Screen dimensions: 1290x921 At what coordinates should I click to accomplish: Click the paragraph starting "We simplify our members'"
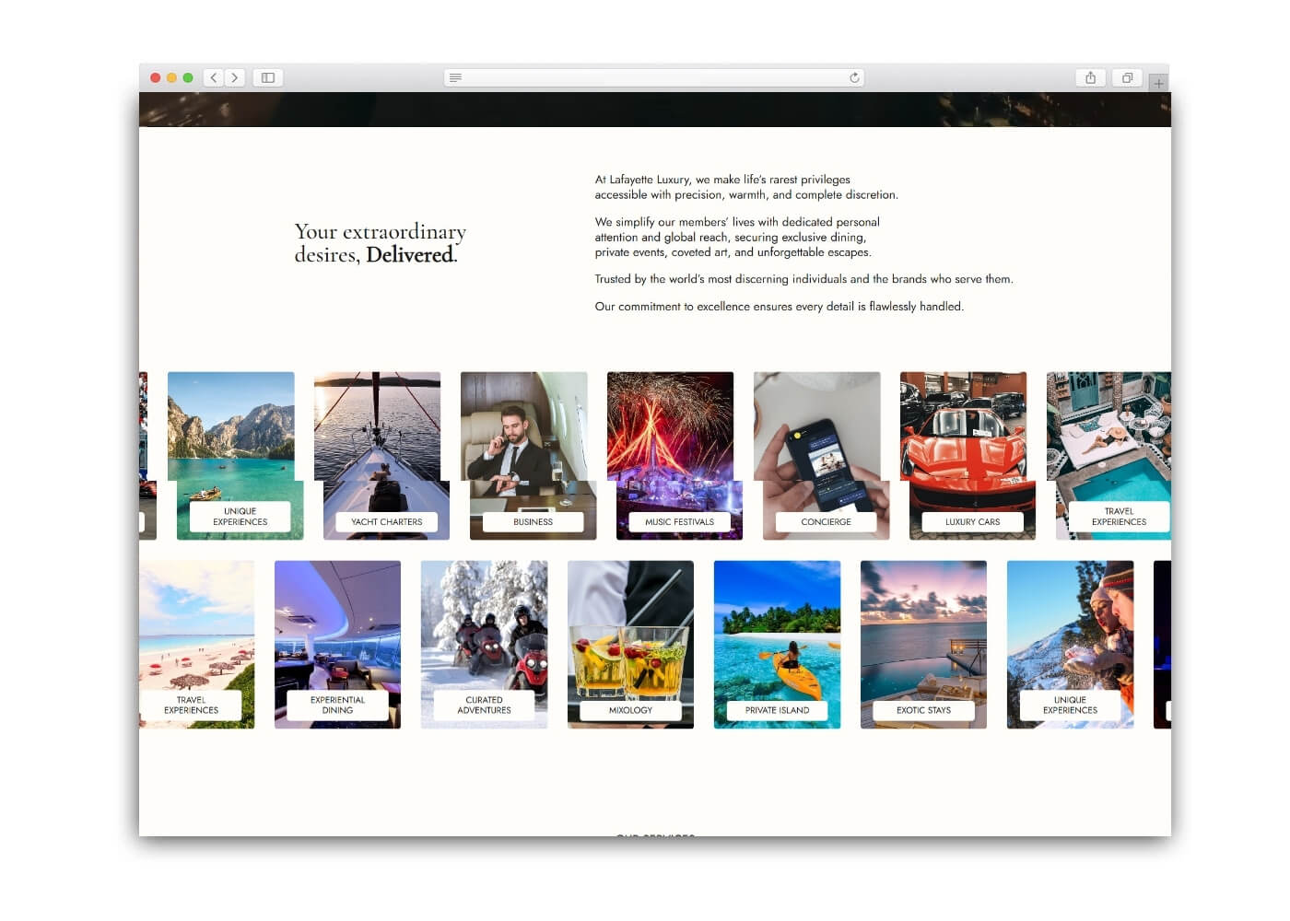(x=737, y=237)
